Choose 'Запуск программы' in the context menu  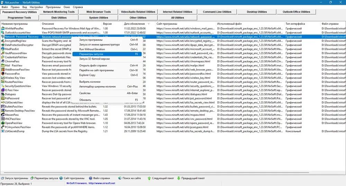click(x=107, y=40)
